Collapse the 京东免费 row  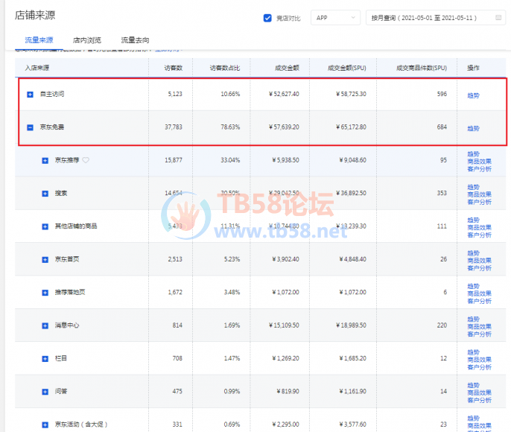pos(30,127)
